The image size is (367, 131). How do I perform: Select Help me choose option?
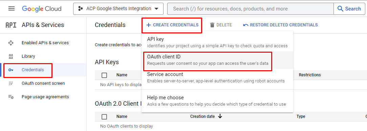click(x=217, y=101)
